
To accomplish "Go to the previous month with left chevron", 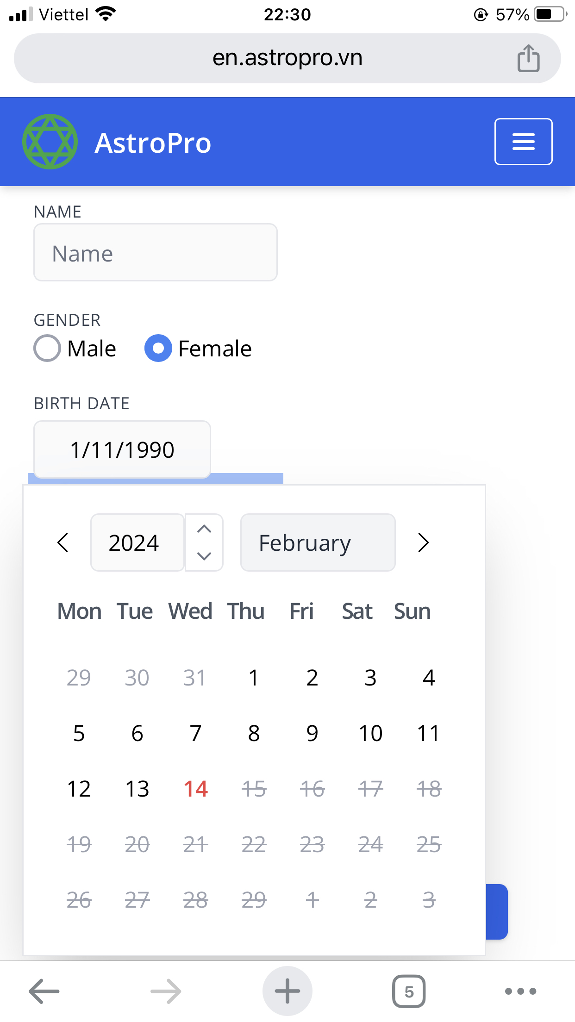I will pyautogui.click(x=63, y=542).
